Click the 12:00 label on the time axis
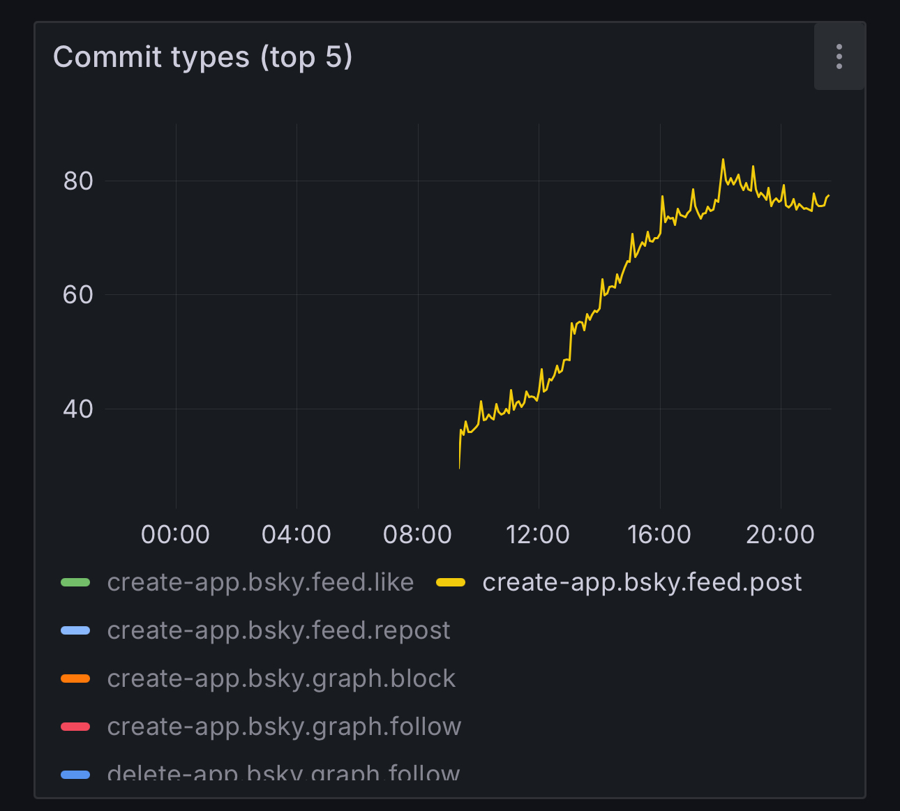The width and height of the screenshot is (900, 811). click(538, 535)
